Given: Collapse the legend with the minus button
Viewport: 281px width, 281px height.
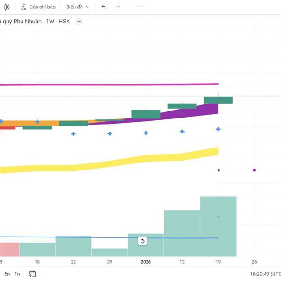Looking at the screenshot, I should (79, 22).
